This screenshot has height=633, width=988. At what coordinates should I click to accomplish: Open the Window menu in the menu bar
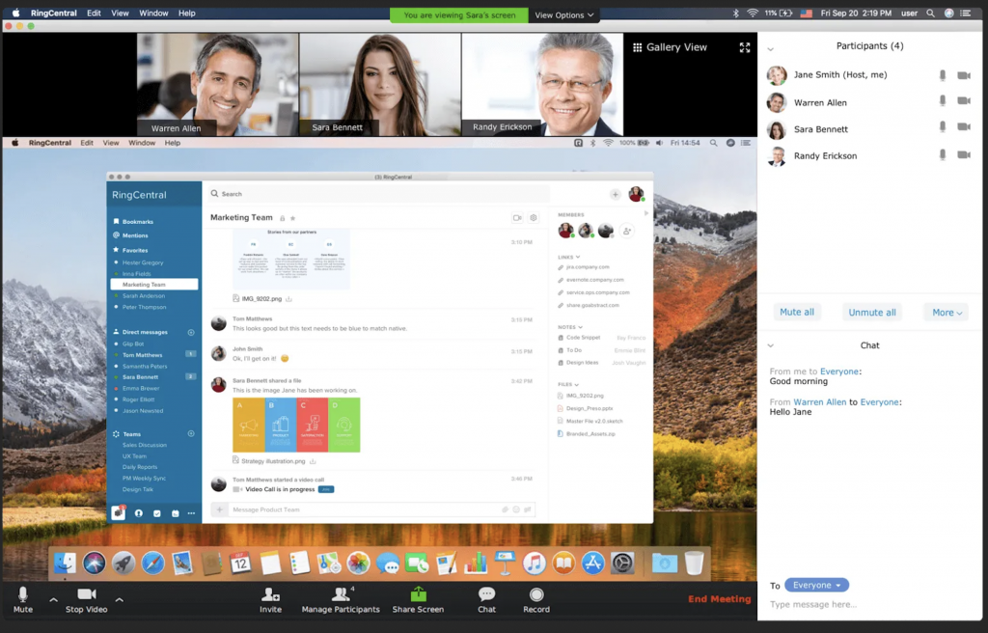[x=155, y=14]
